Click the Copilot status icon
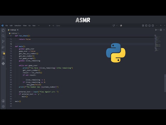The width and height of the screenshot is (166, 125). tap(121, 26)
